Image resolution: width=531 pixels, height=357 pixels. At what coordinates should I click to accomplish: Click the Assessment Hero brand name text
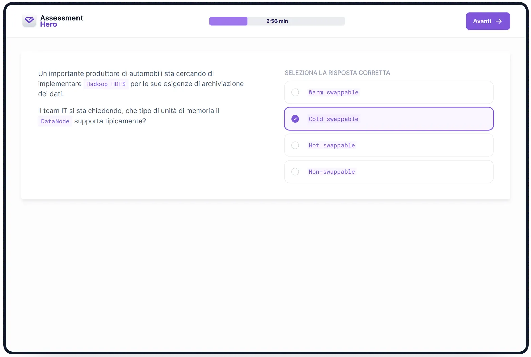pos(62,21)
